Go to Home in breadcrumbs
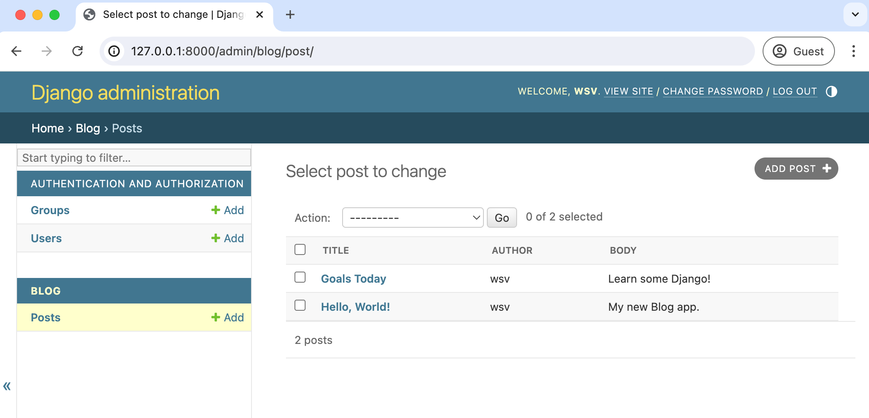 (48, 128)
